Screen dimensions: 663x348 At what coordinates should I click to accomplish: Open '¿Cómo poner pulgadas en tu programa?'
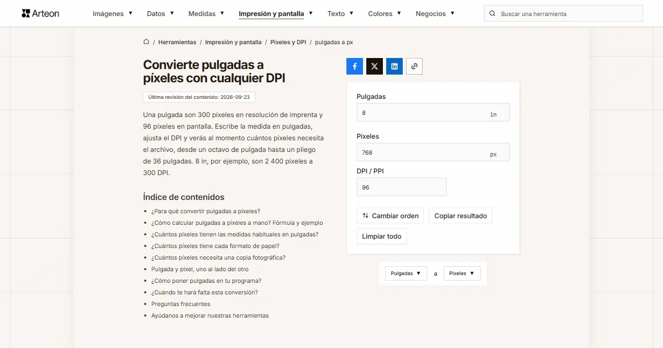pos(206,281)
